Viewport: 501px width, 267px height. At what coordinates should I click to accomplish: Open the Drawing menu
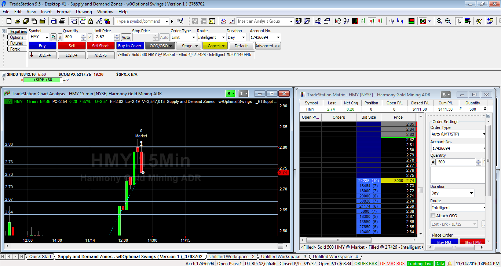point(84,12)
